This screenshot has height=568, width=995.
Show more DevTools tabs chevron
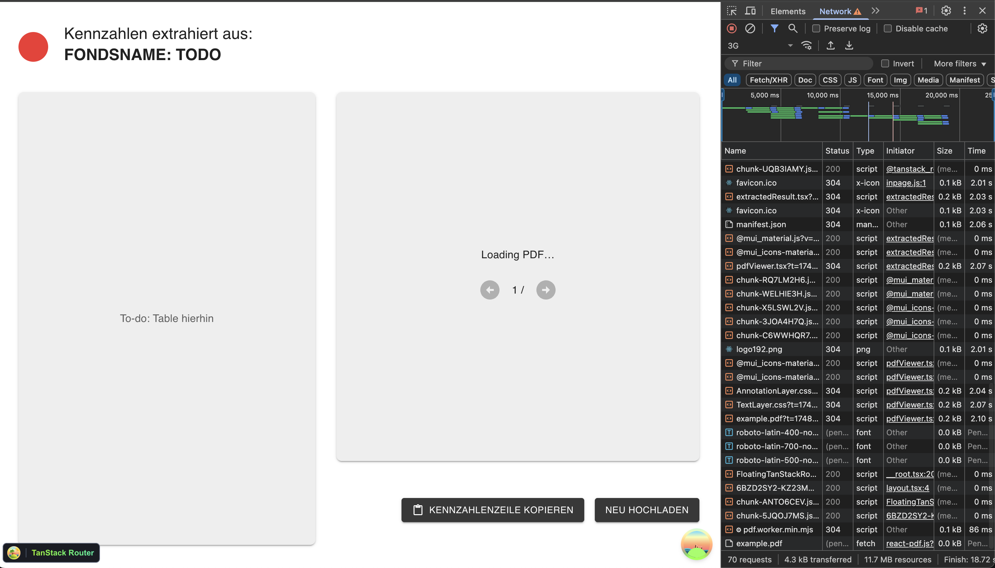pos(875,11)
